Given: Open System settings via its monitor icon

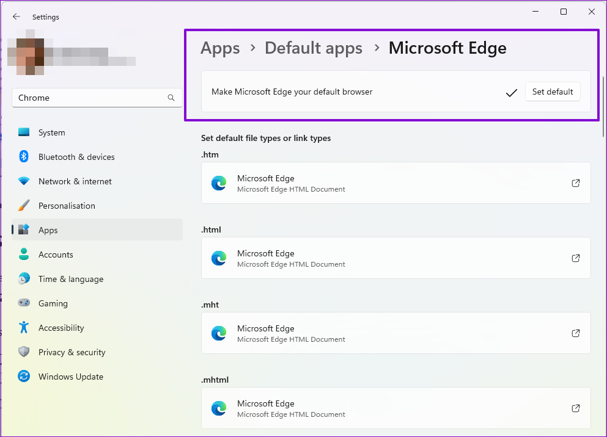Looking at the screenshot, I should click(23, 132).
